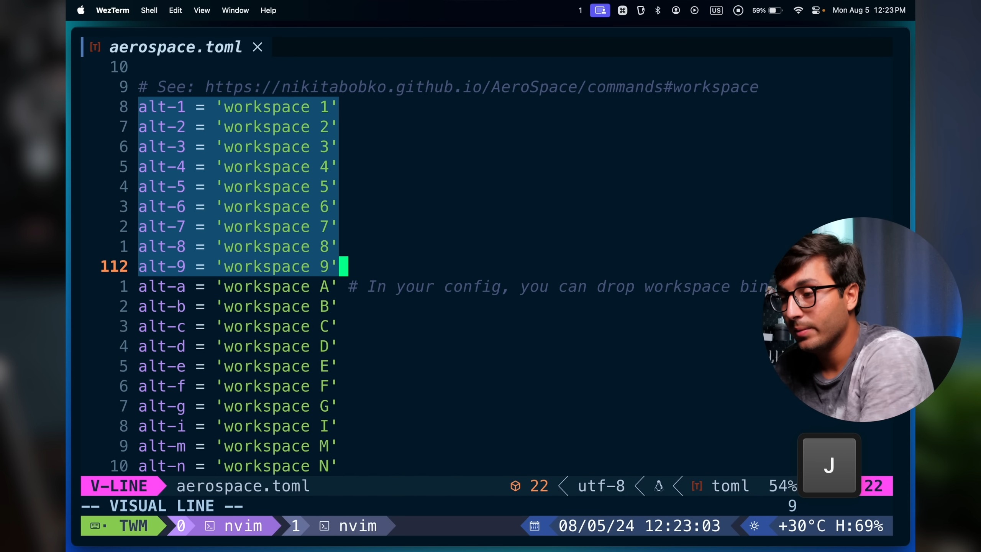Open the Window menu

(235, 10)
